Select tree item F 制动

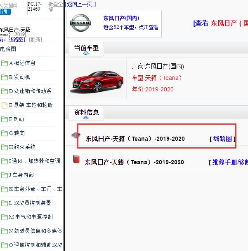click(17, 119)
